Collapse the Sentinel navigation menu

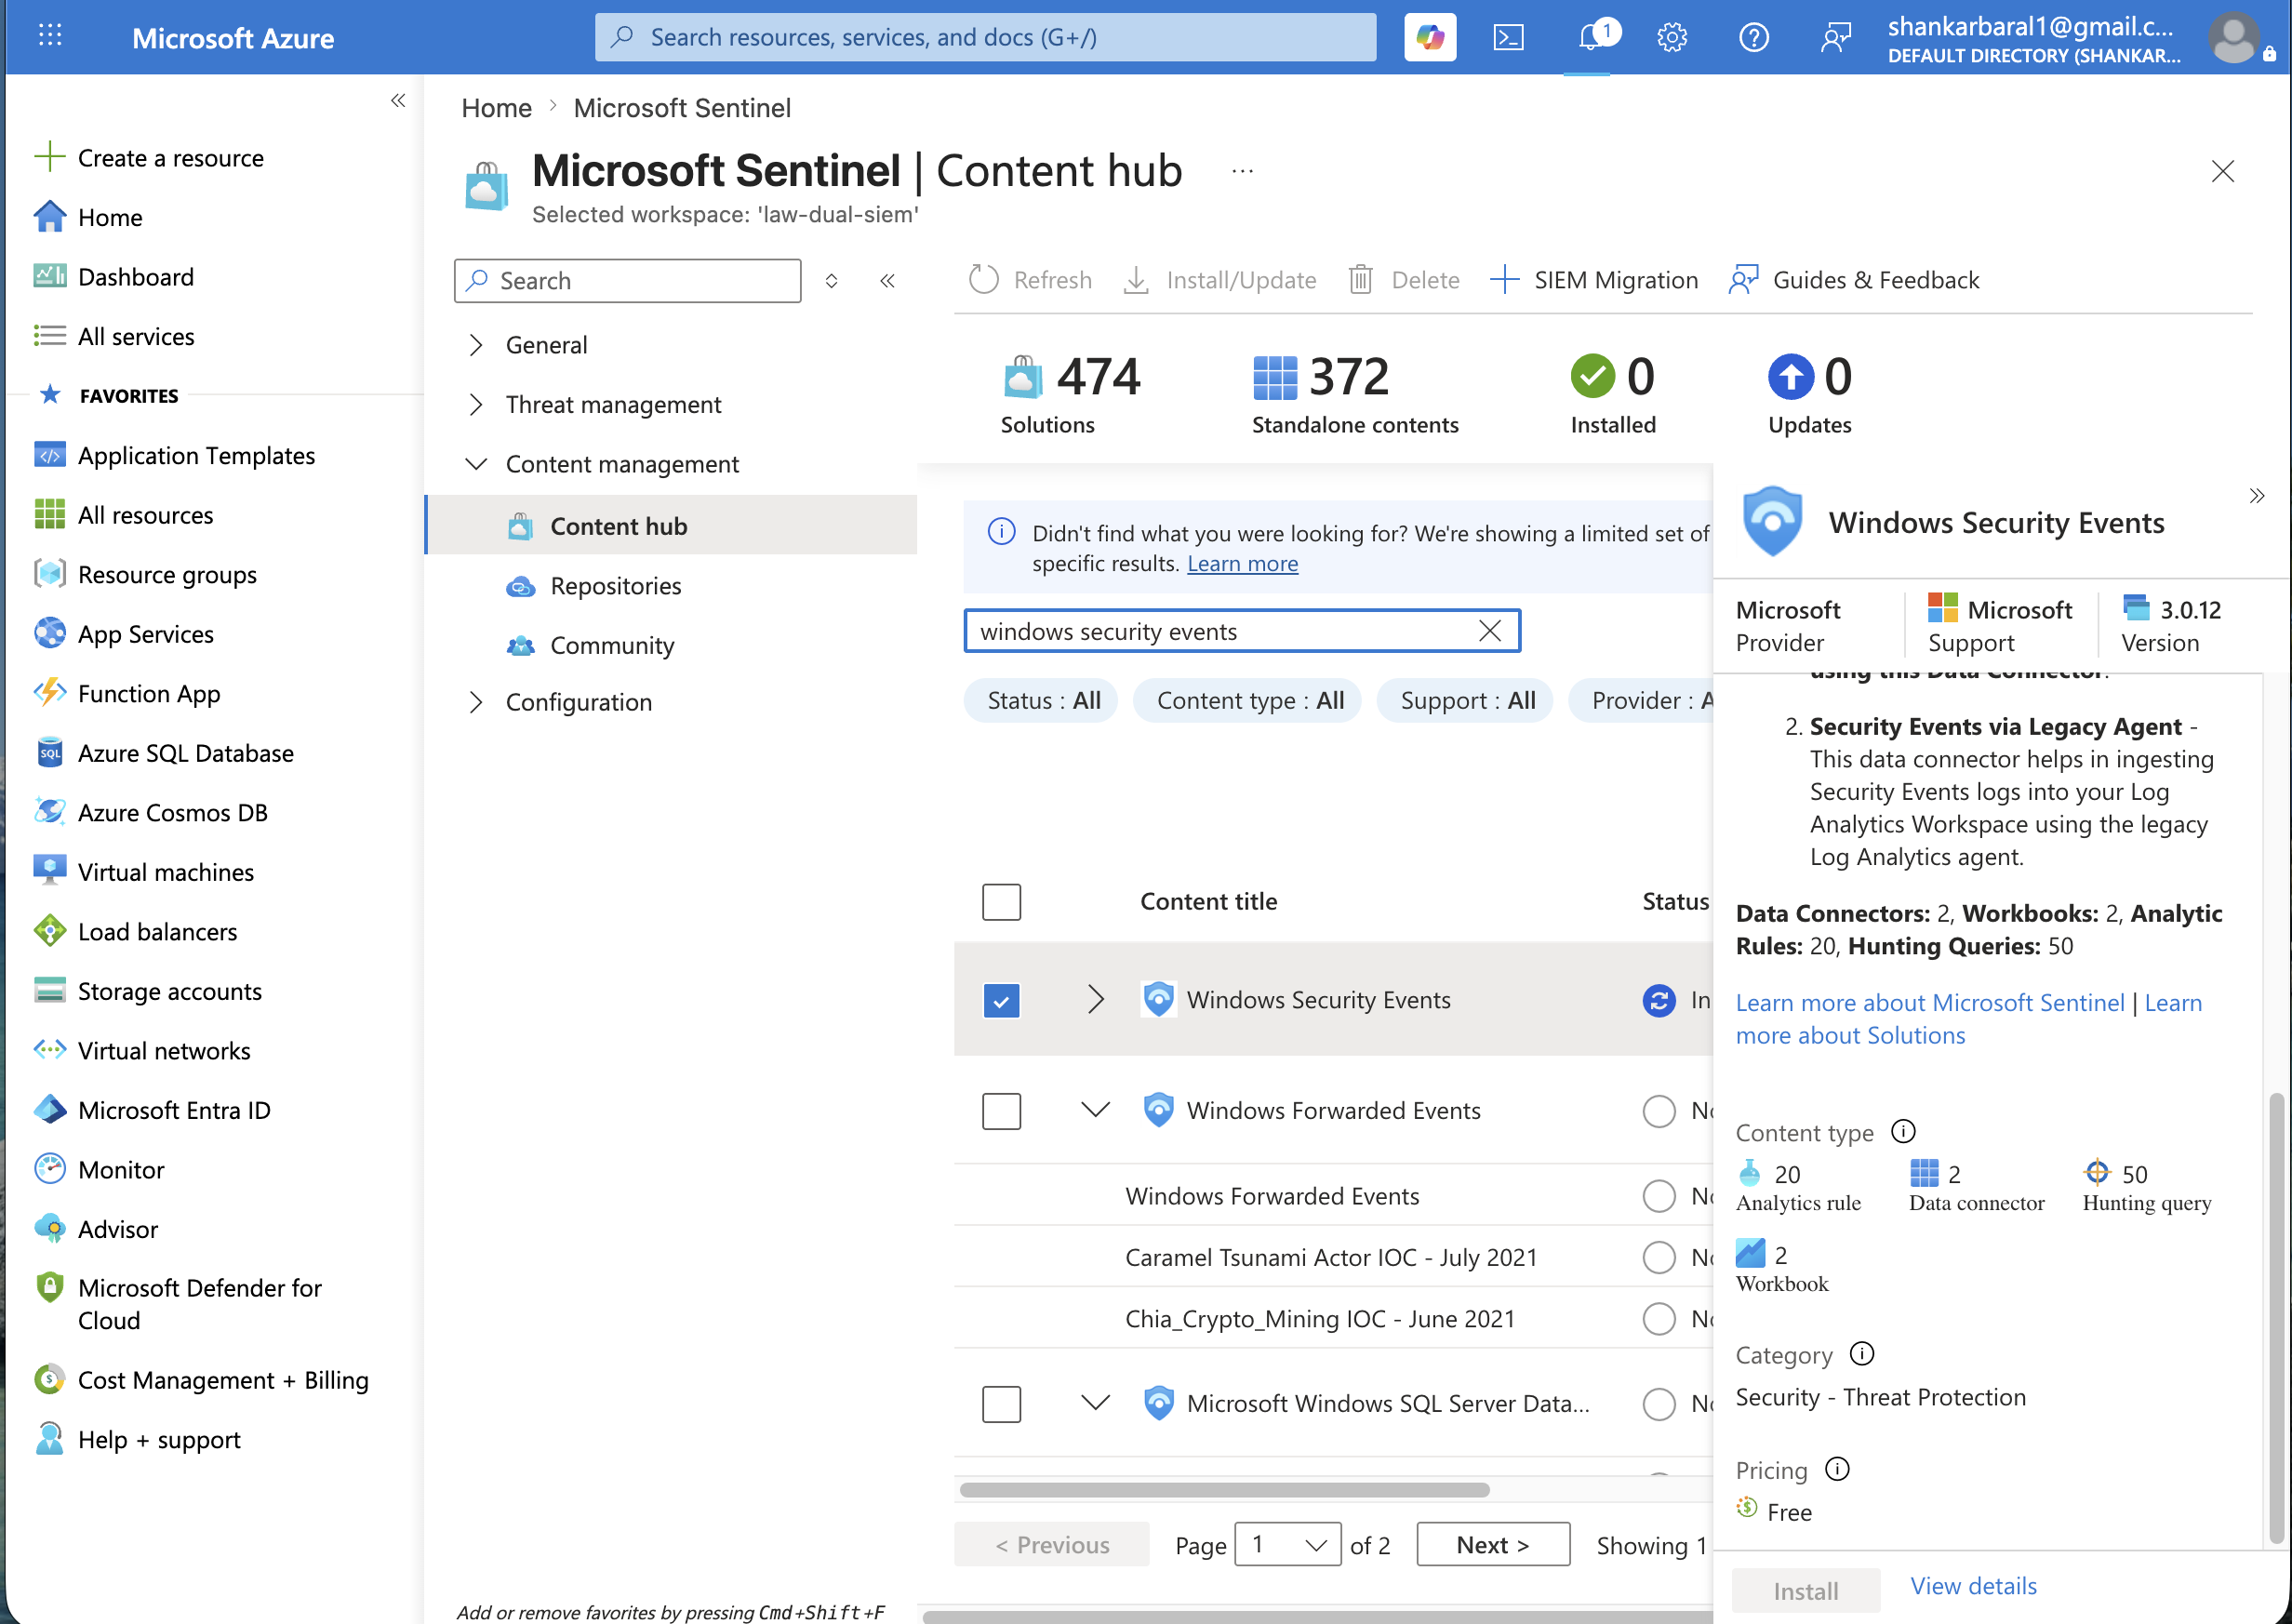887,281
